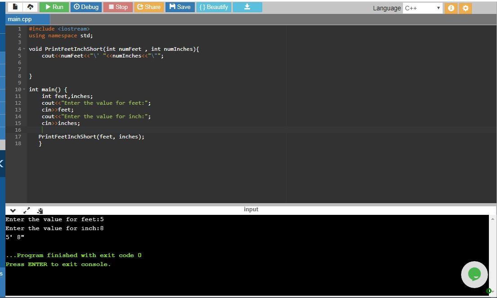Toggle console fullscreen with the arrows icon
The width and height of the screenshot is (497, 298).
(27, 210)
